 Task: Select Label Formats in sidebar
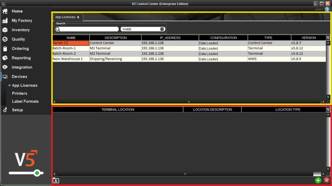coord(25,101)
